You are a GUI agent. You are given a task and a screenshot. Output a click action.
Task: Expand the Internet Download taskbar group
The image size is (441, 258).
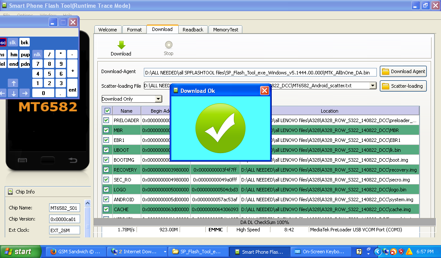pos(165,252)
